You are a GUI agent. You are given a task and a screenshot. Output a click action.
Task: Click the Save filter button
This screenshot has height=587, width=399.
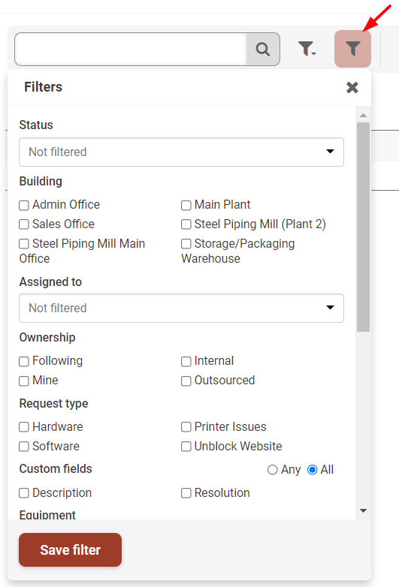(x=70, y=549)
